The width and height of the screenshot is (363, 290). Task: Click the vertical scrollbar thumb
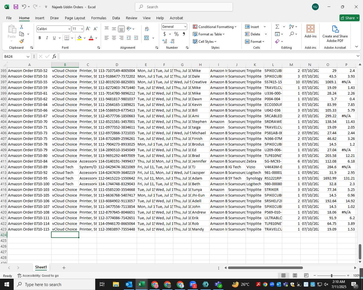(x=360, y=252)
